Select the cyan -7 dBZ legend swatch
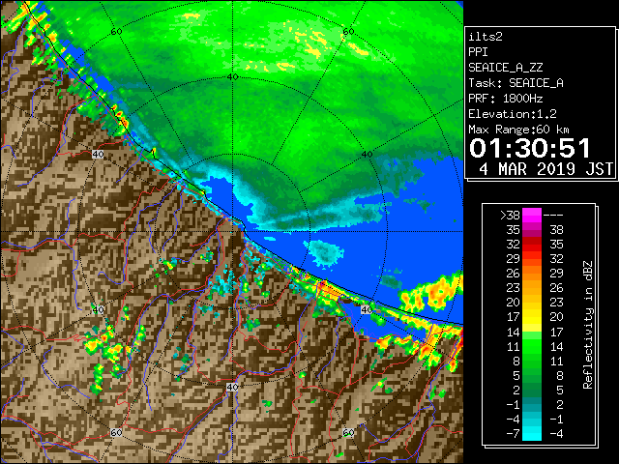This screenshot has width=619, height=464. (532, 434)
